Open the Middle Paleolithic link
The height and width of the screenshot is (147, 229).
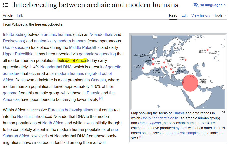click(85, 48)
